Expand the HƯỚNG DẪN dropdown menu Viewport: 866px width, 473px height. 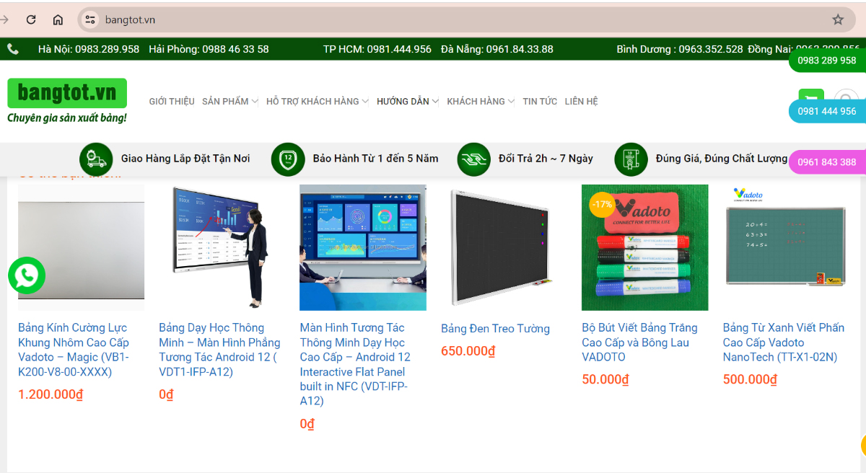coord(407,102)
